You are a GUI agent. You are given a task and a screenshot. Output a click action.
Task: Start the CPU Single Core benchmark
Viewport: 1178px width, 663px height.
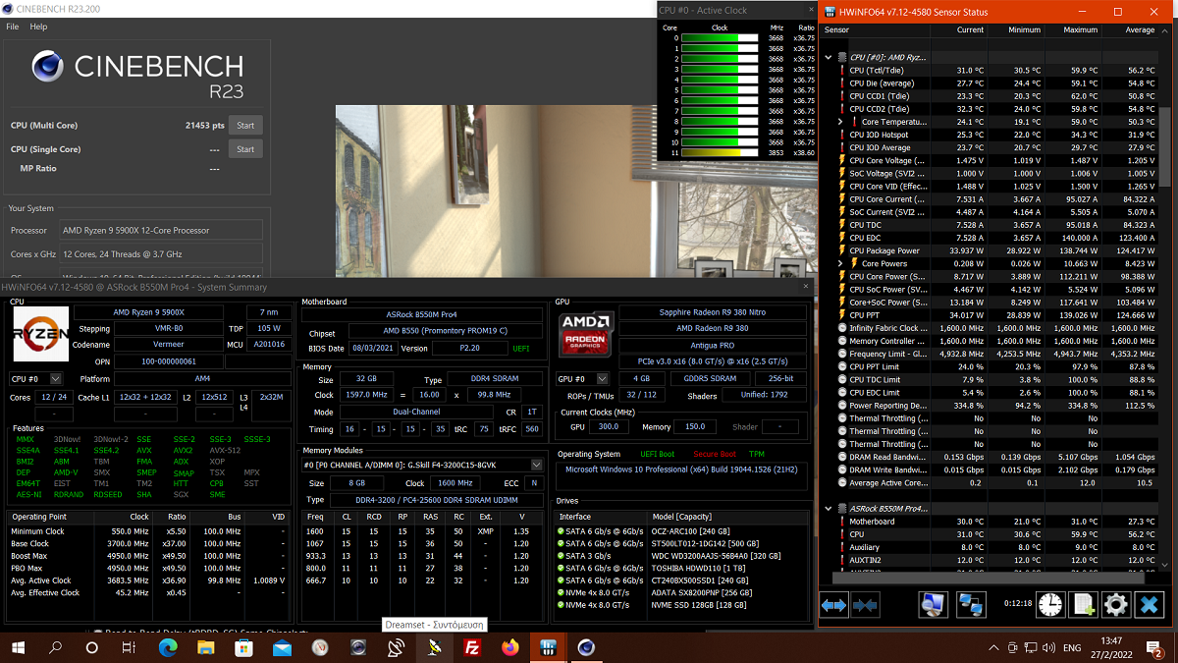pyautogui.click(x=245, y=149)
